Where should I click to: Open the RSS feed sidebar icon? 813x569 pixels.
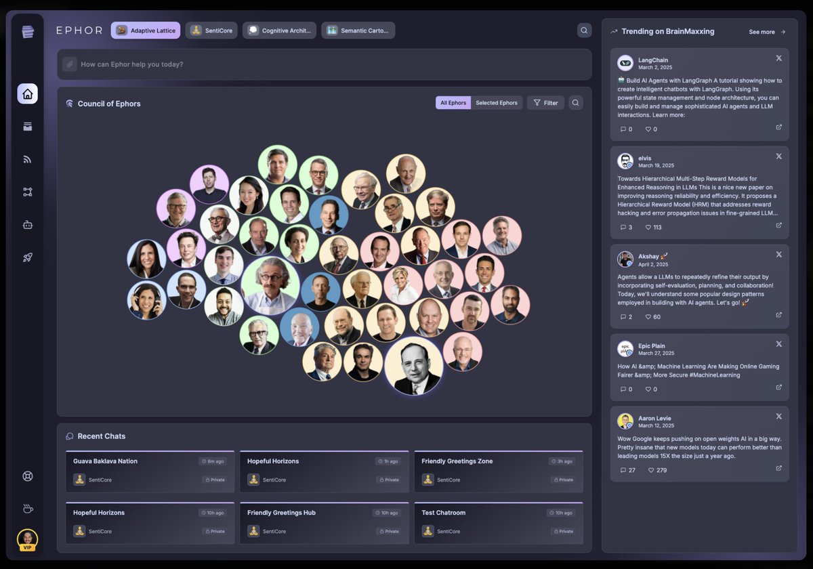[28, 159]
